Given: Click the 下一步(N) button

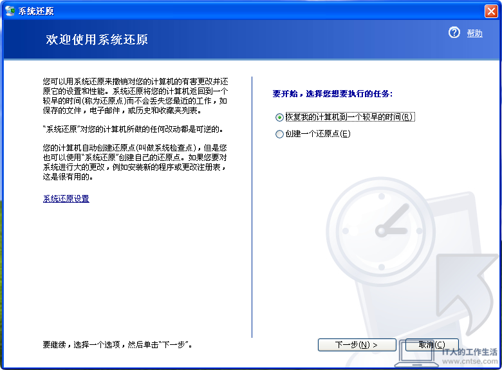Looking at the screenshot, I should [357, 345].
